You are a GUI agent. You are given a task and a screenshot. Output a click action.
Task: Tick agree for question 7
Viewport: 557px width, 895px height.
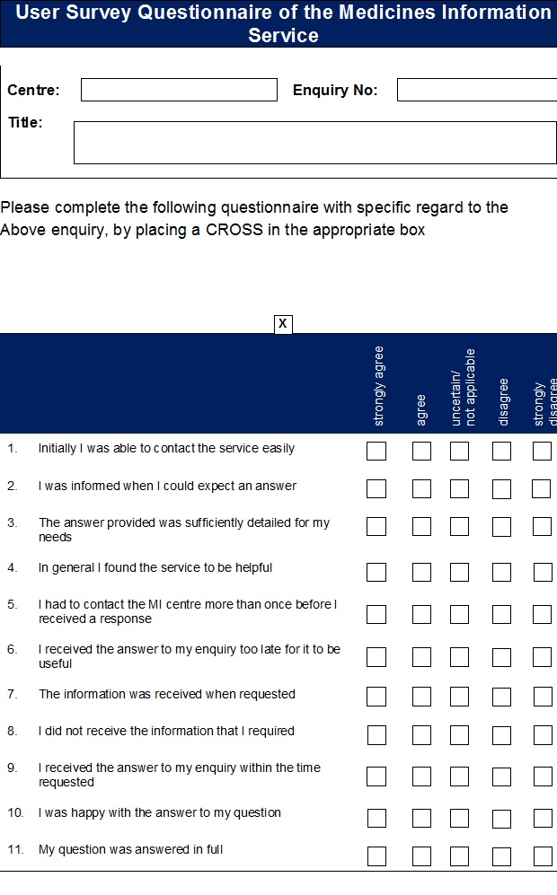coord(421,697)
